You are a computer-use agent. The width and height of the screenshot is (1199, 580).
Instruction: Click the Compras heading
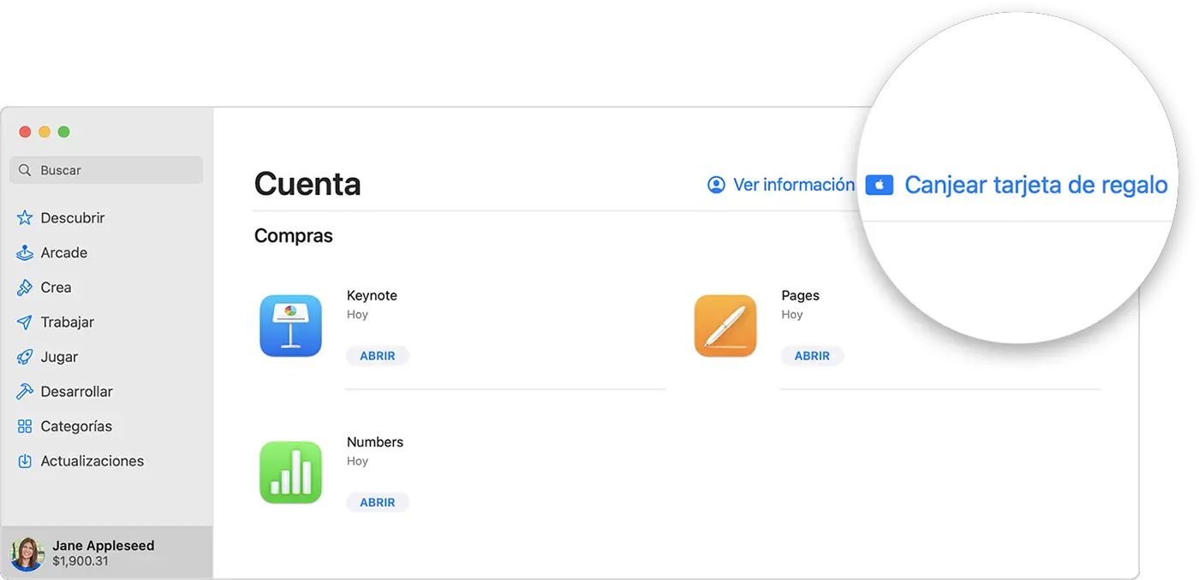pos(294,236)
